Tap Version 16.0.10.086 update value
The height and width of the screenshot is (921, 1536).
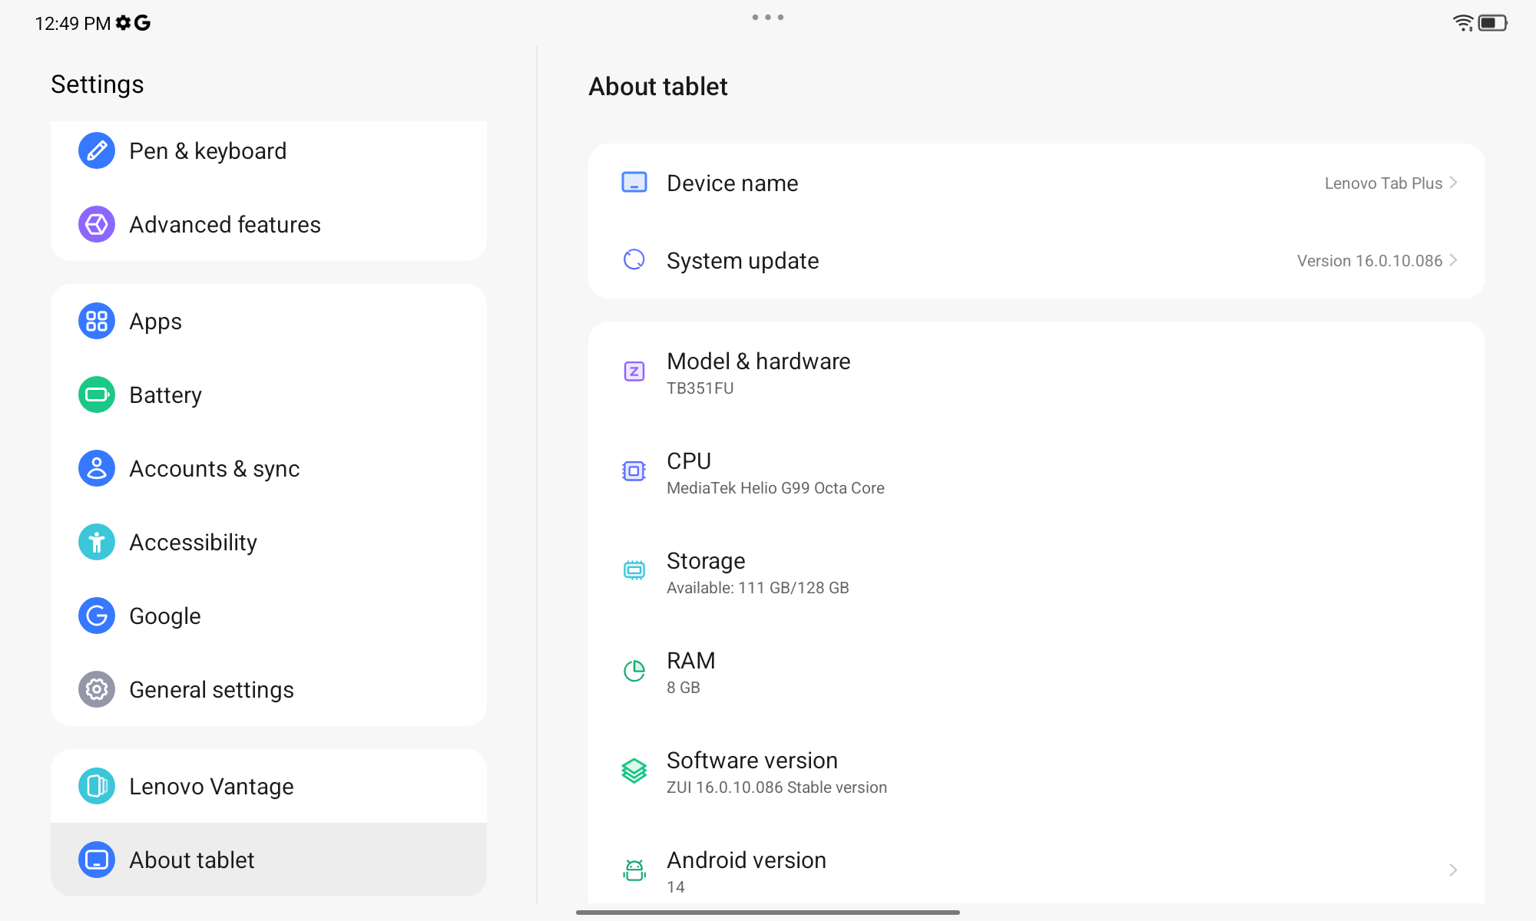point(1369,261)
